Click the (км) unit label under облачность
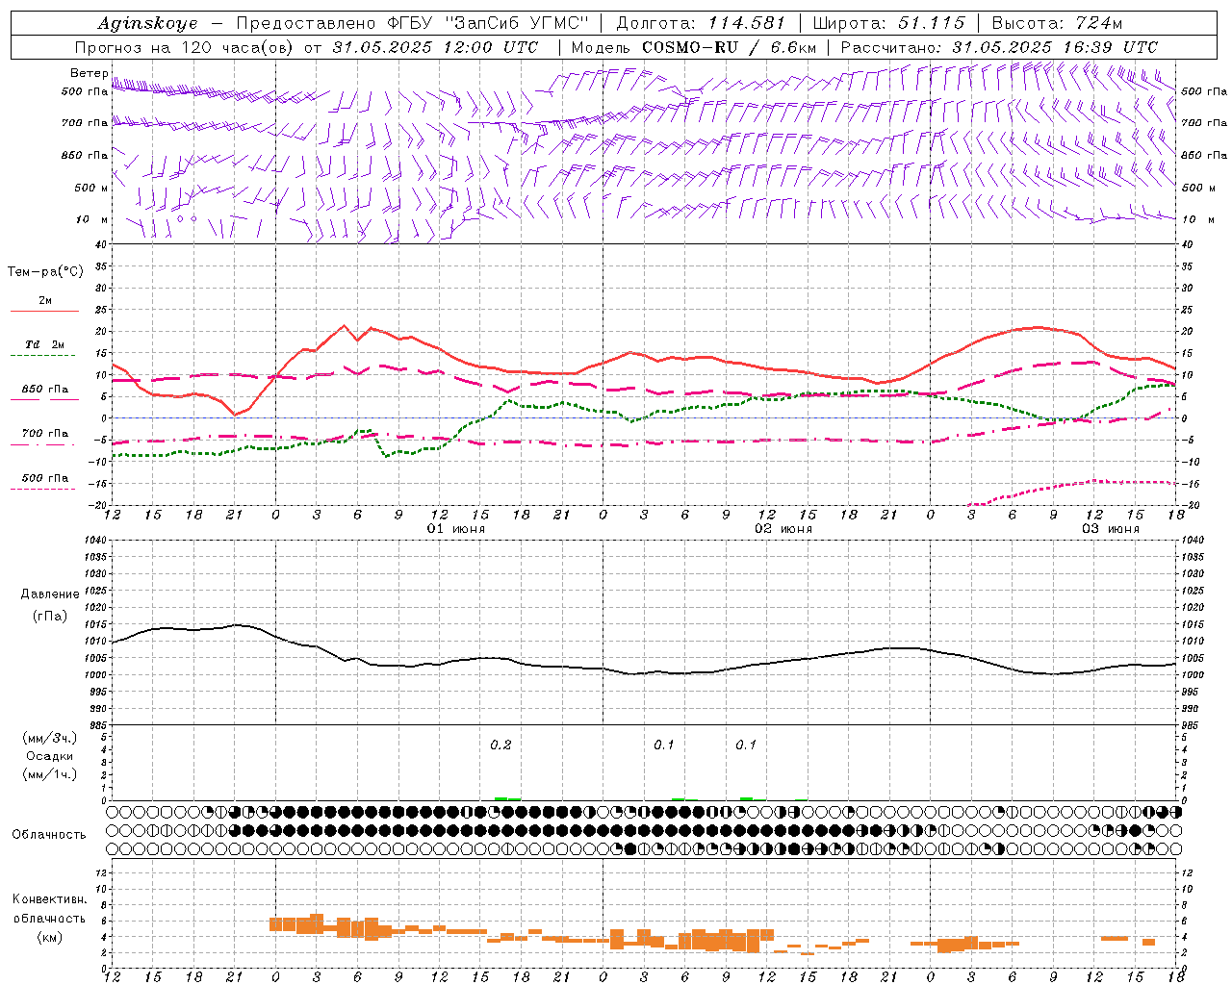1232x985 pixels. pos(49,937)
